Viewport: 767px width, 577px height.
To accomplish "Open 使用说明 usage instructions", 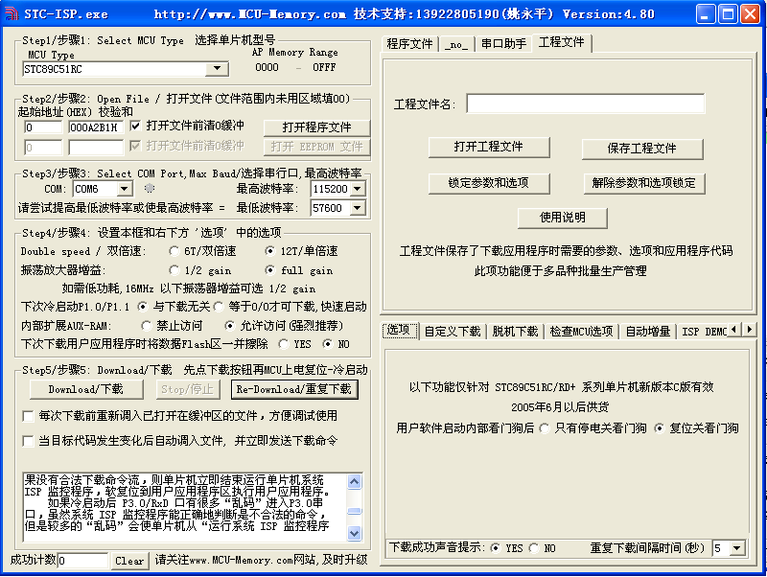I will 563,218.
